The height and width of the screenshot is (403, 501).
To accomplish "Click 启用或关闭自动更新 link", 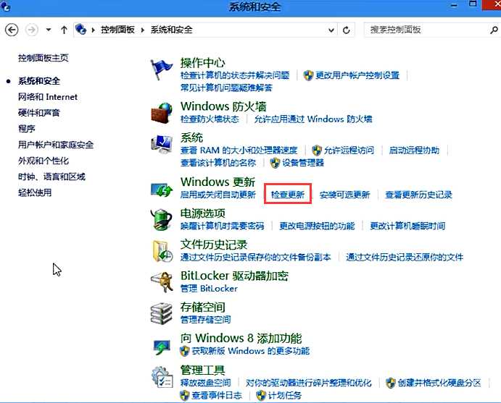I will tap(218, 195).
